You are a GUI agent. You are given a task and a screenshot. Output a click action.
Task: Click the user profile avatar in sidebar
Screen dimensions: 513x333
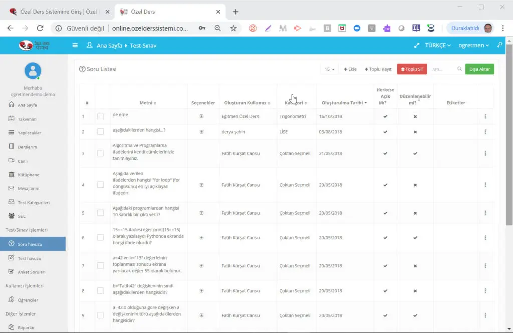(33, 71)
